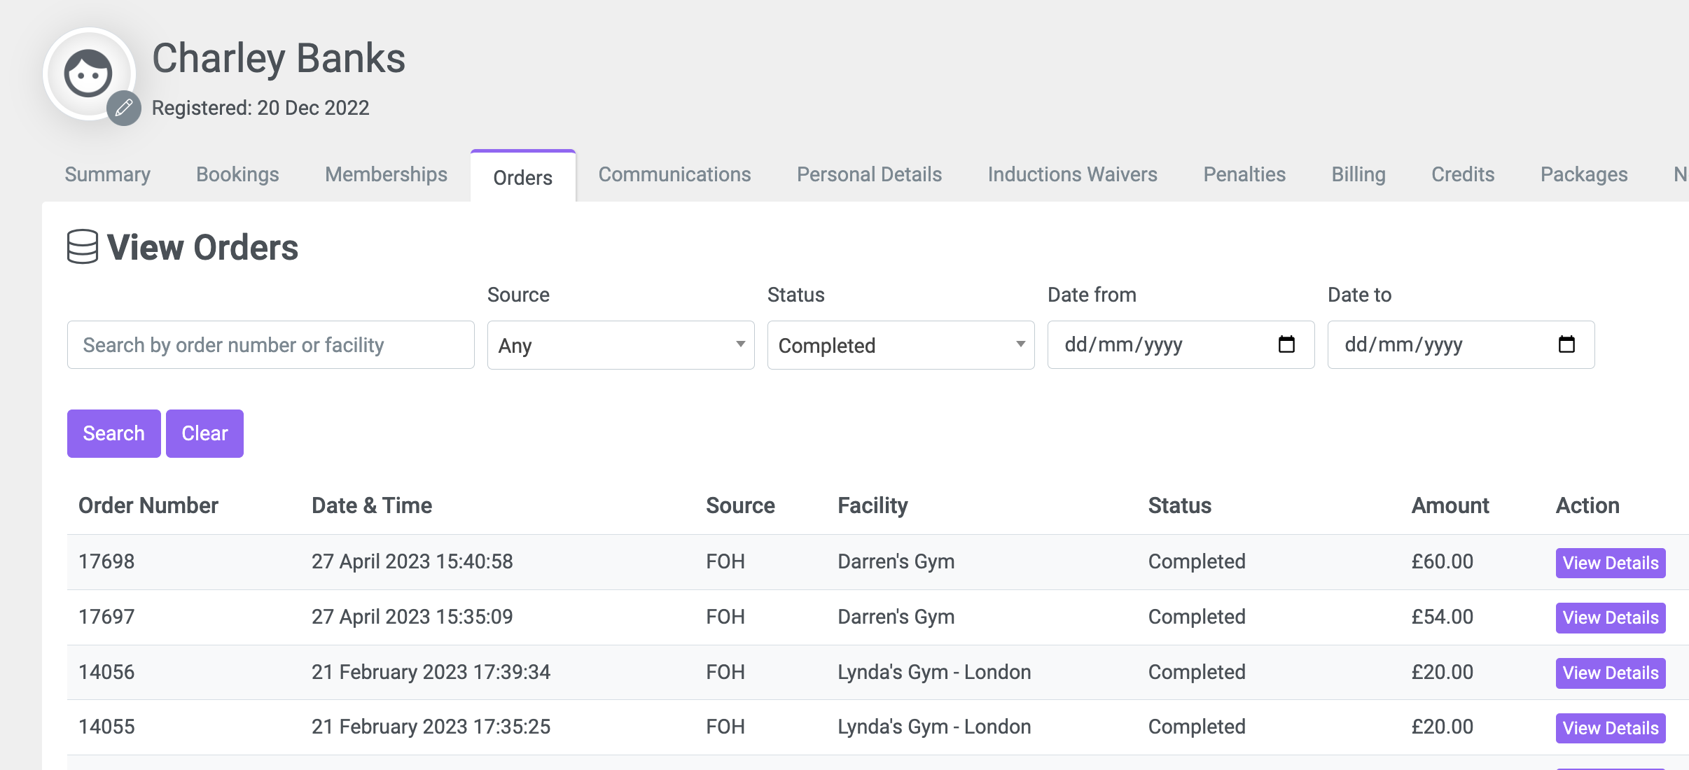Click the Date & Time column header
1689x770 pixels.
pos(372,505)
